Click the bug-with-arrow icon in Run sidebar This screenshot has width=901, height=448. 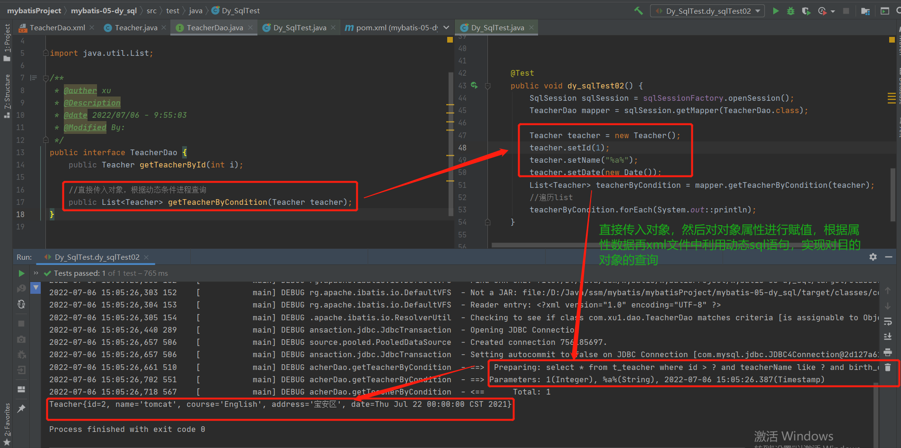[21, 354]
